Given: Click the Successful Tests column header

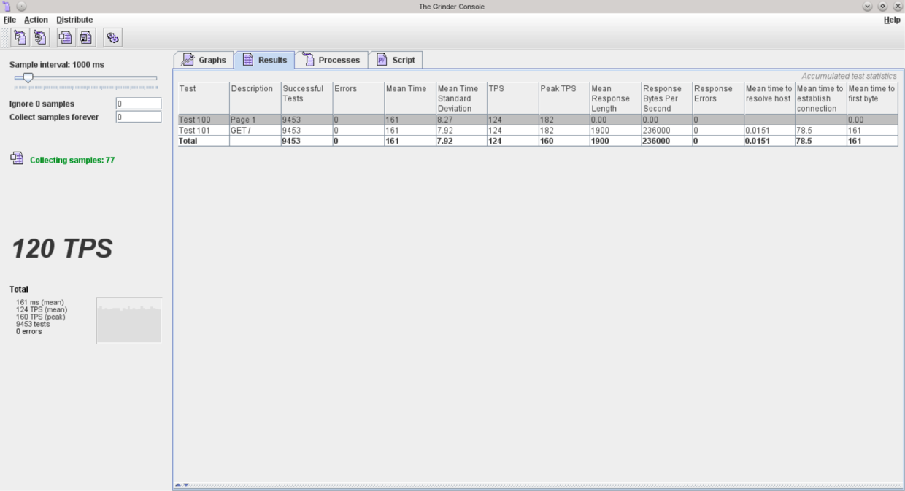Looking at the screenshot, I should (x=307, y=98).
